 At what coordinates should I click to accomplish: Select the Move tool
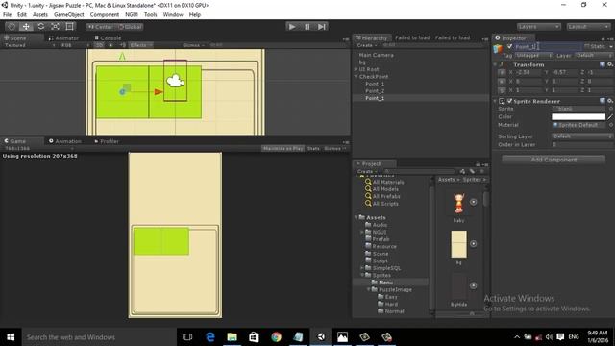click(x=26, y=27)
